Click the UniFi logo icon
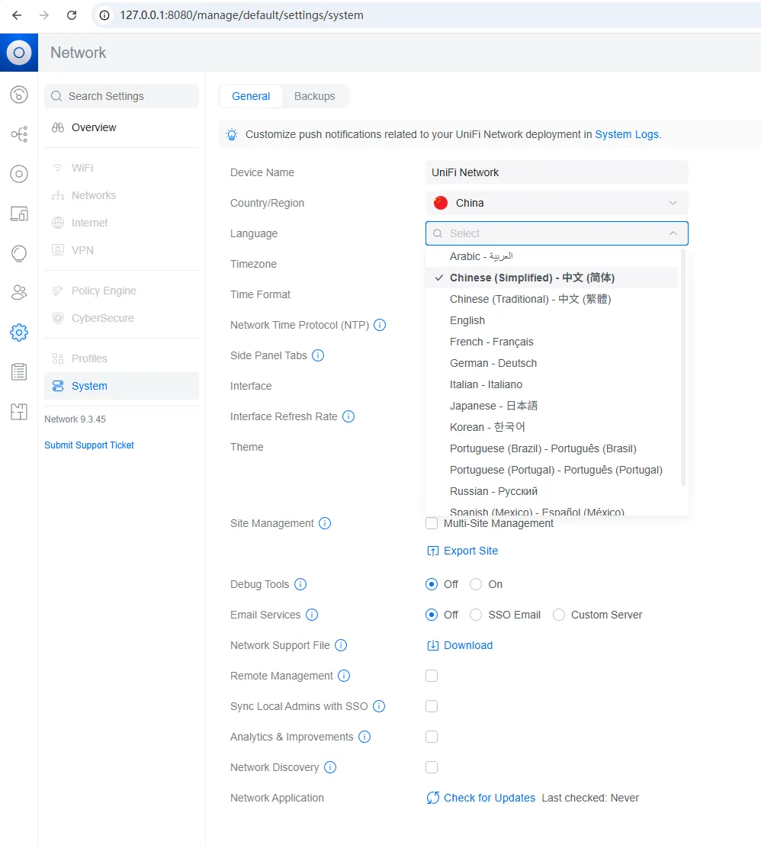This screenshot has height=845, width=761. coord(19,53)
